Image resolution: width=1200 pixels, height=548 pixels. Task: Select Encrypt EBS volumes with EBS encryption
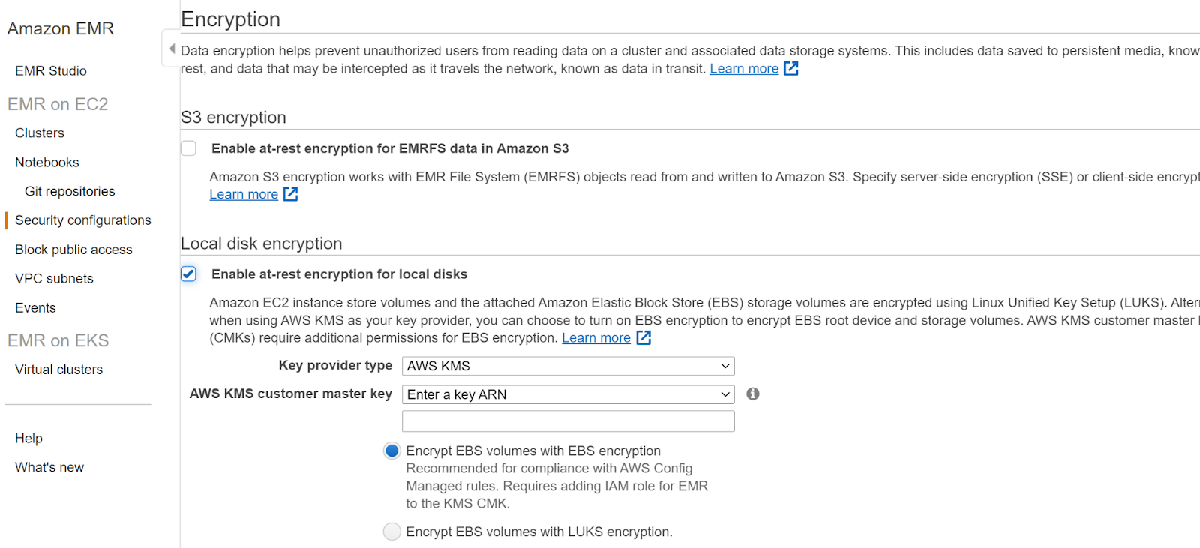[x=391, y=451]
